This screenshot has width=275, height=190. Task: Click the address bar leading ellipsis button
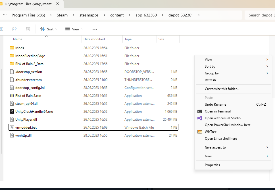(5, 15)
